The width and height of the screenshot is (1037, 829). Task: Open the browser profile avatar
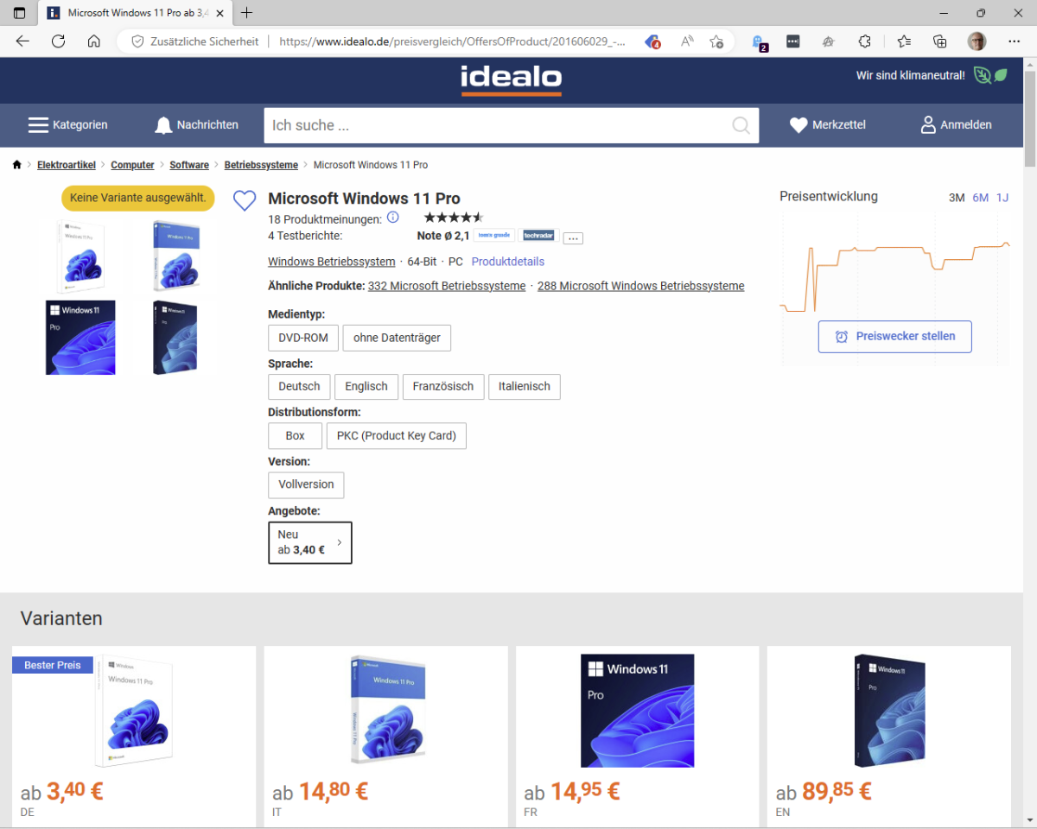coord(977,41)
